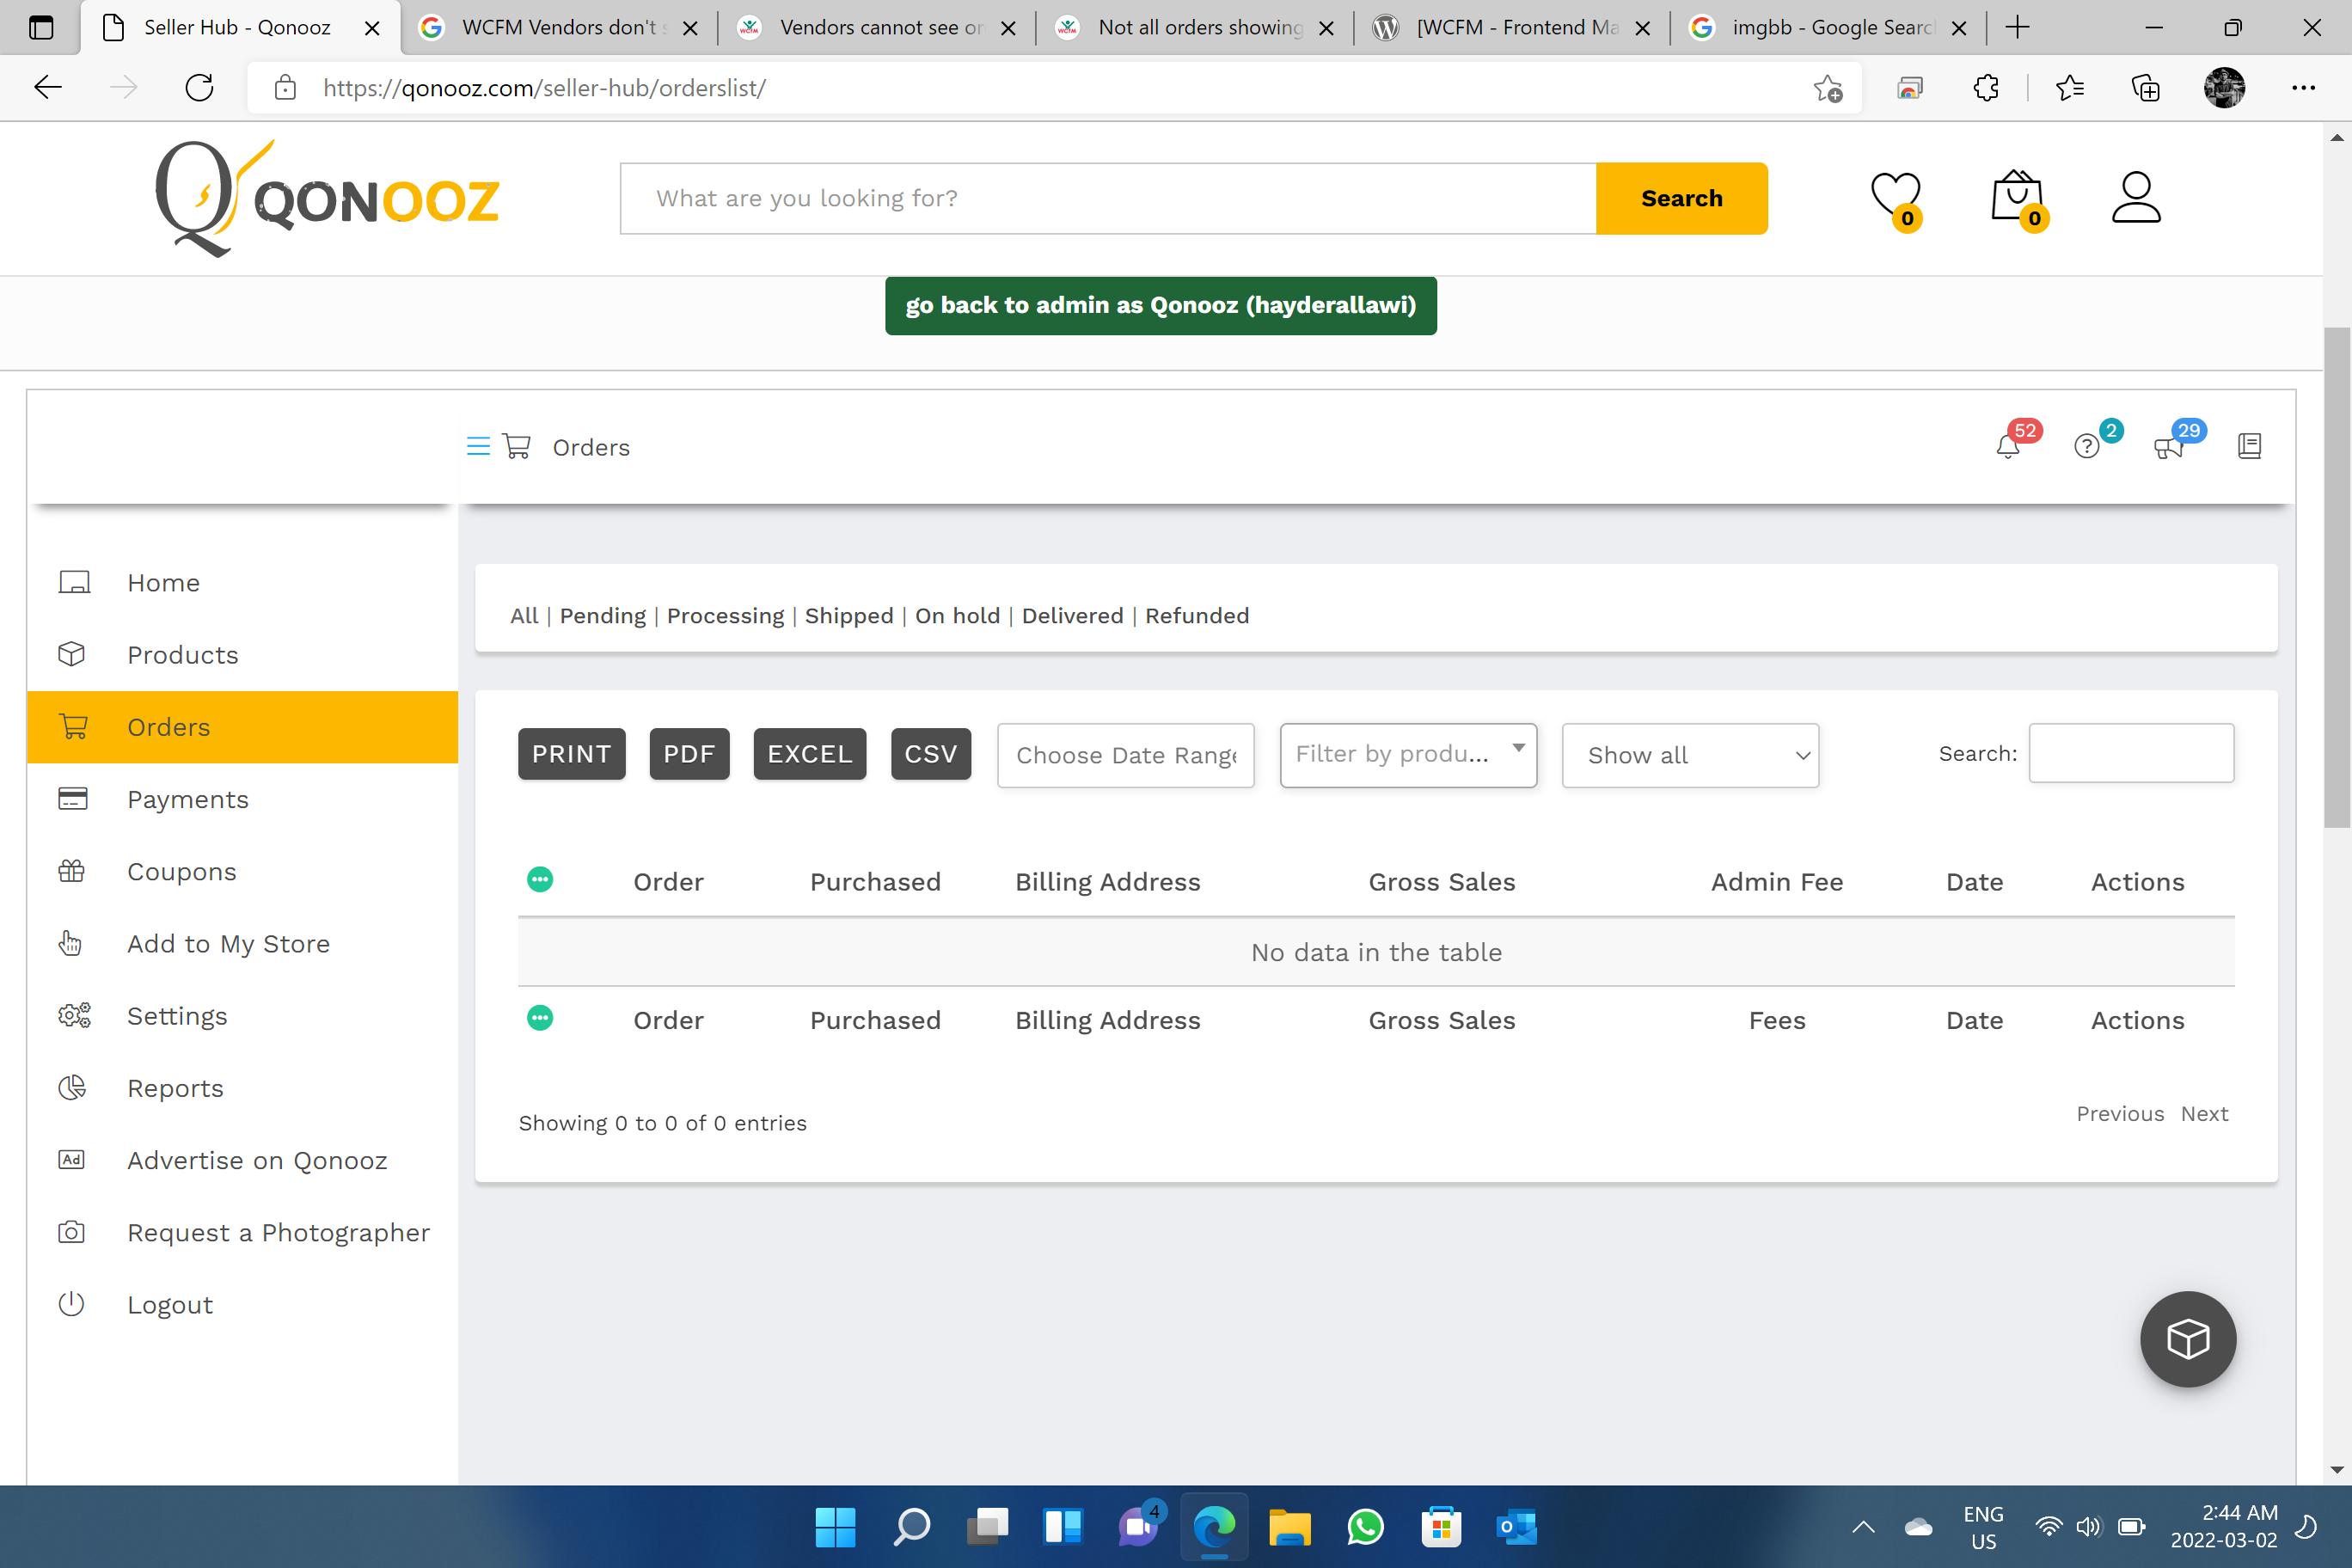Open WhatsApp from taskbar
Viewport: 2352px width, 1568px height.
pos(1365,1527)
